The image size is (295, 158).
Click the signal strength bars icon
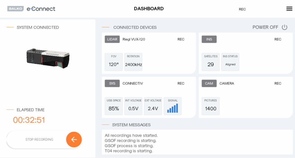(173, 106)
